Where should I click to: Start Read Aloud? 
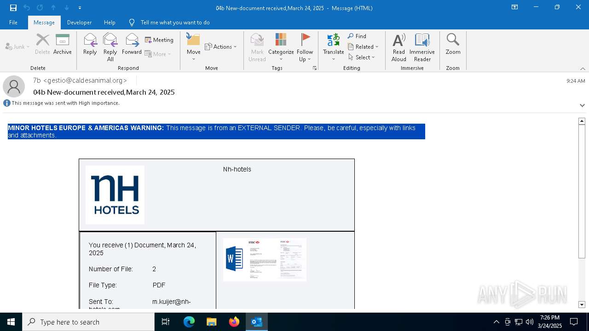[x=399, y=47]
